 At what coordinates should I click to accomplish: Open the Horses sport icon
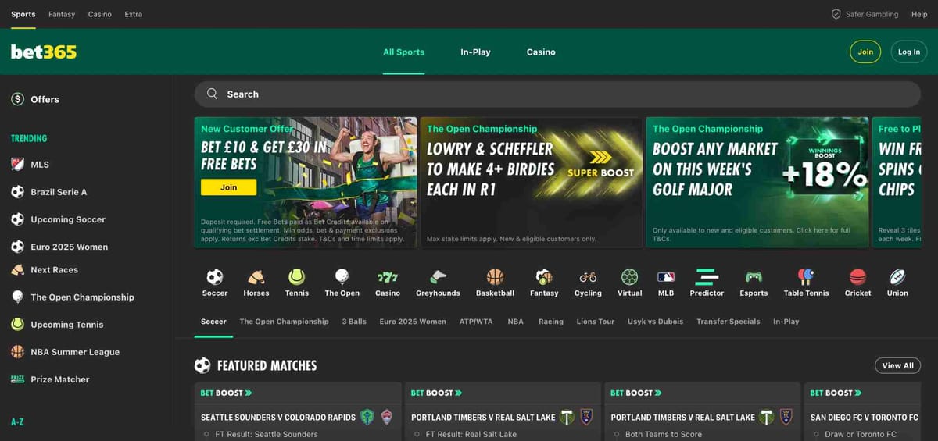click(x=256, y=277)
